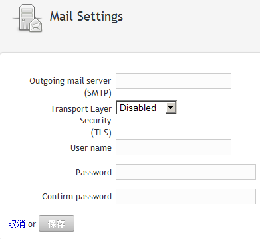Focus the Outgoing mail server input field

(174, 81)
